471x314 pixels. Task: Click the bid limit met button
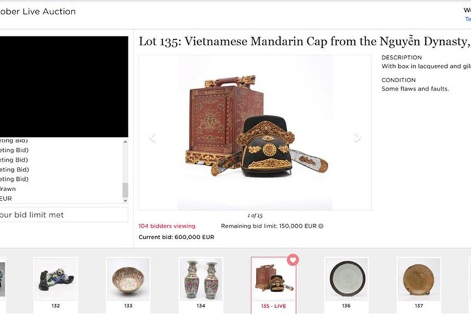point(63,215)
